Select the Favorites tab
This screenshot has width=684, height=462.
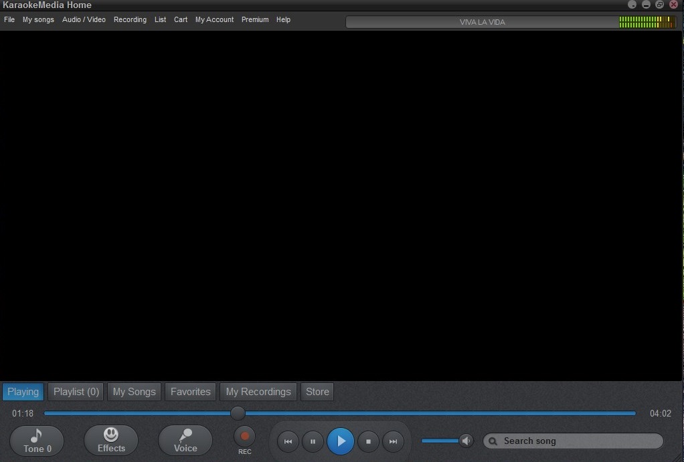190,392
